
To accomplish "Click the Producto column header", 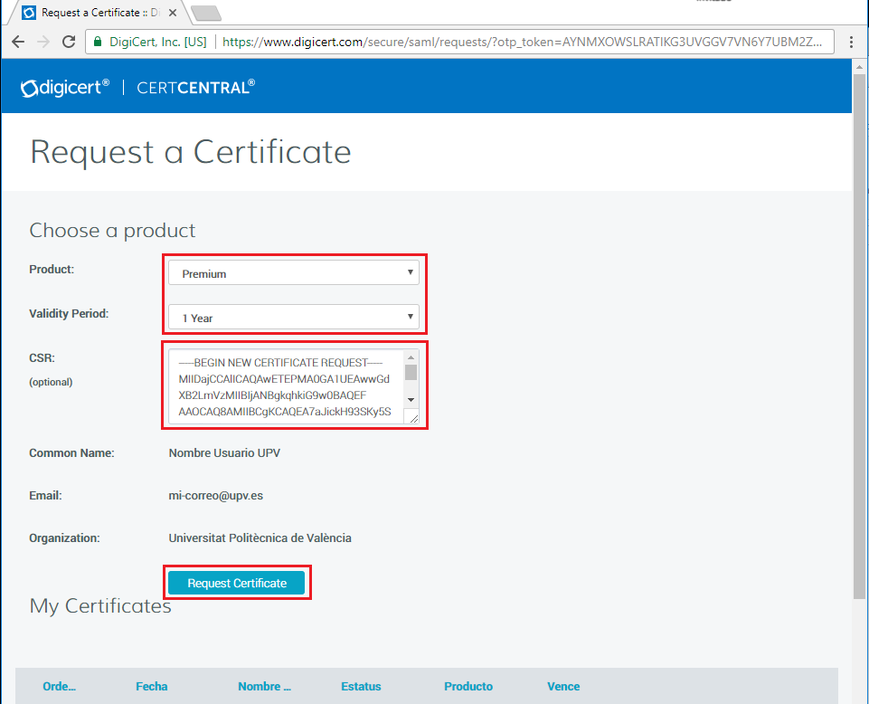I will click(468, 687).
